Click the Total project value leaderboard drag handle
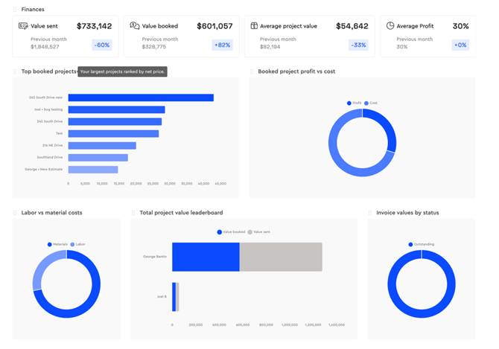The height and width of the screenshot is (349, 499). [134, 213]
